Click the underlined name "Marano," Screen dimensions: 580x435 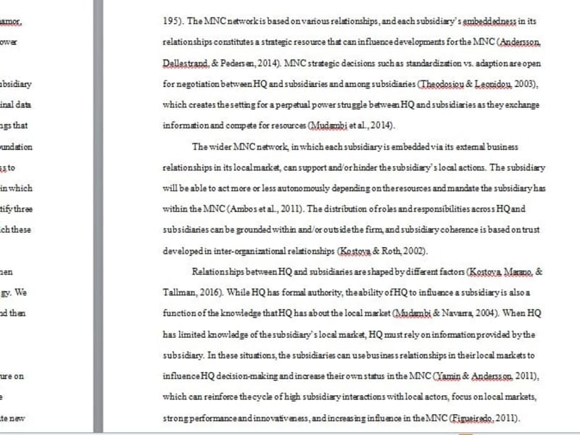[518, 272]
